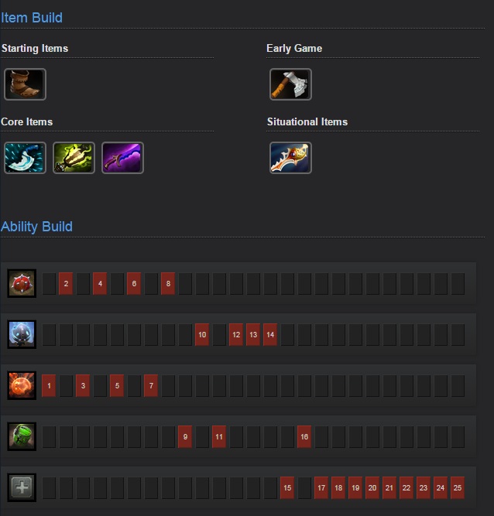
Task: Open the green mace core item icon
Action: 74,158
